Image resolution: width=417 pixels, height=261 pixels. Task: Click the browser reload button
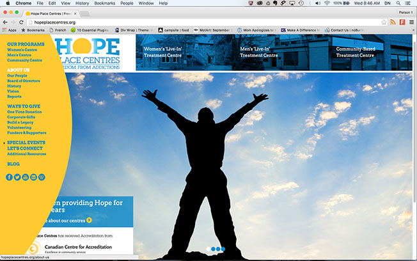pyautogui.click(x=22, y=22)
